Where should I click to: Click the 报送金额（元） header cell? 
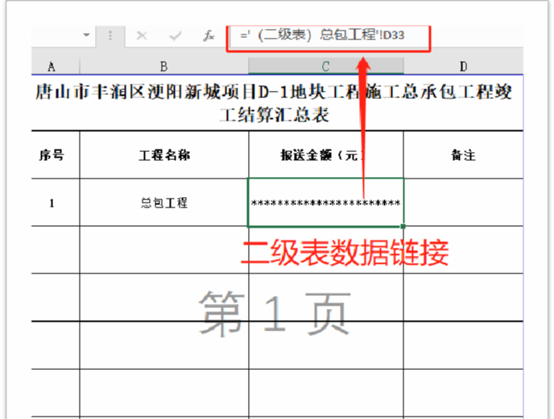point(326,155)
